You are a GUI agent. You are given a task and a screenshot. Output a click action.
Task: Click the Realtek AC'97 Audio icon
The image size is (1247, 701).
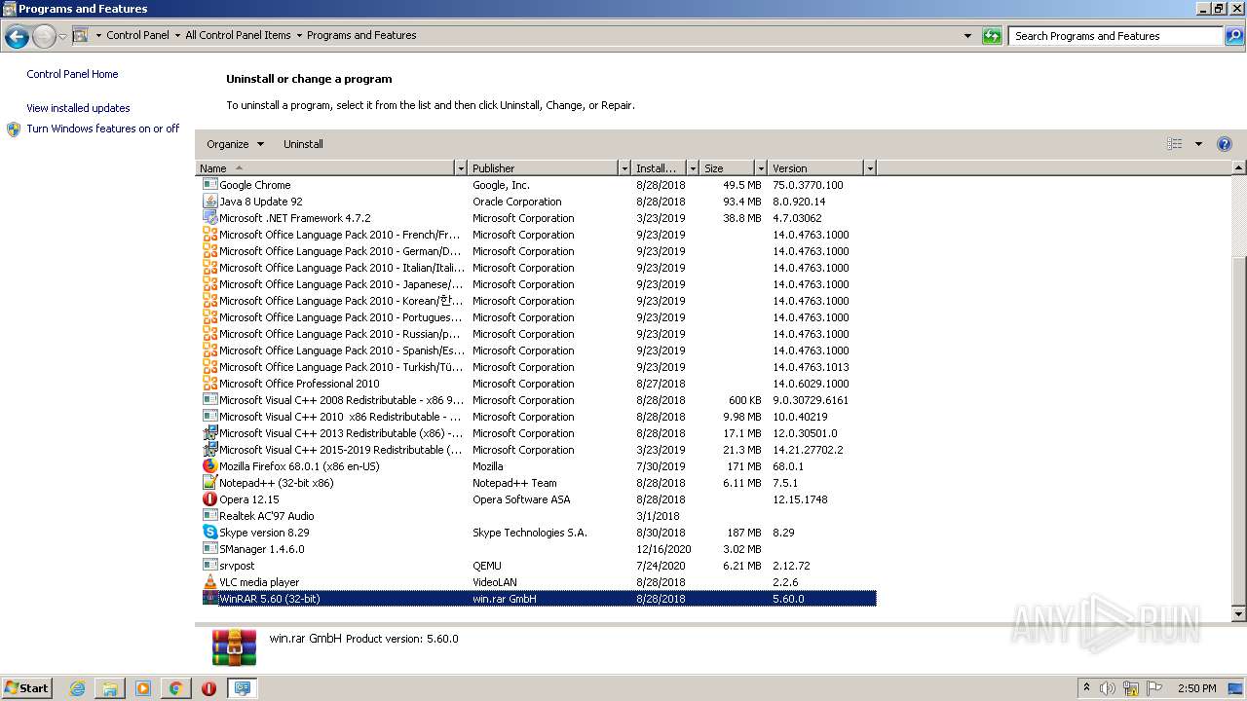pos(209,515)
